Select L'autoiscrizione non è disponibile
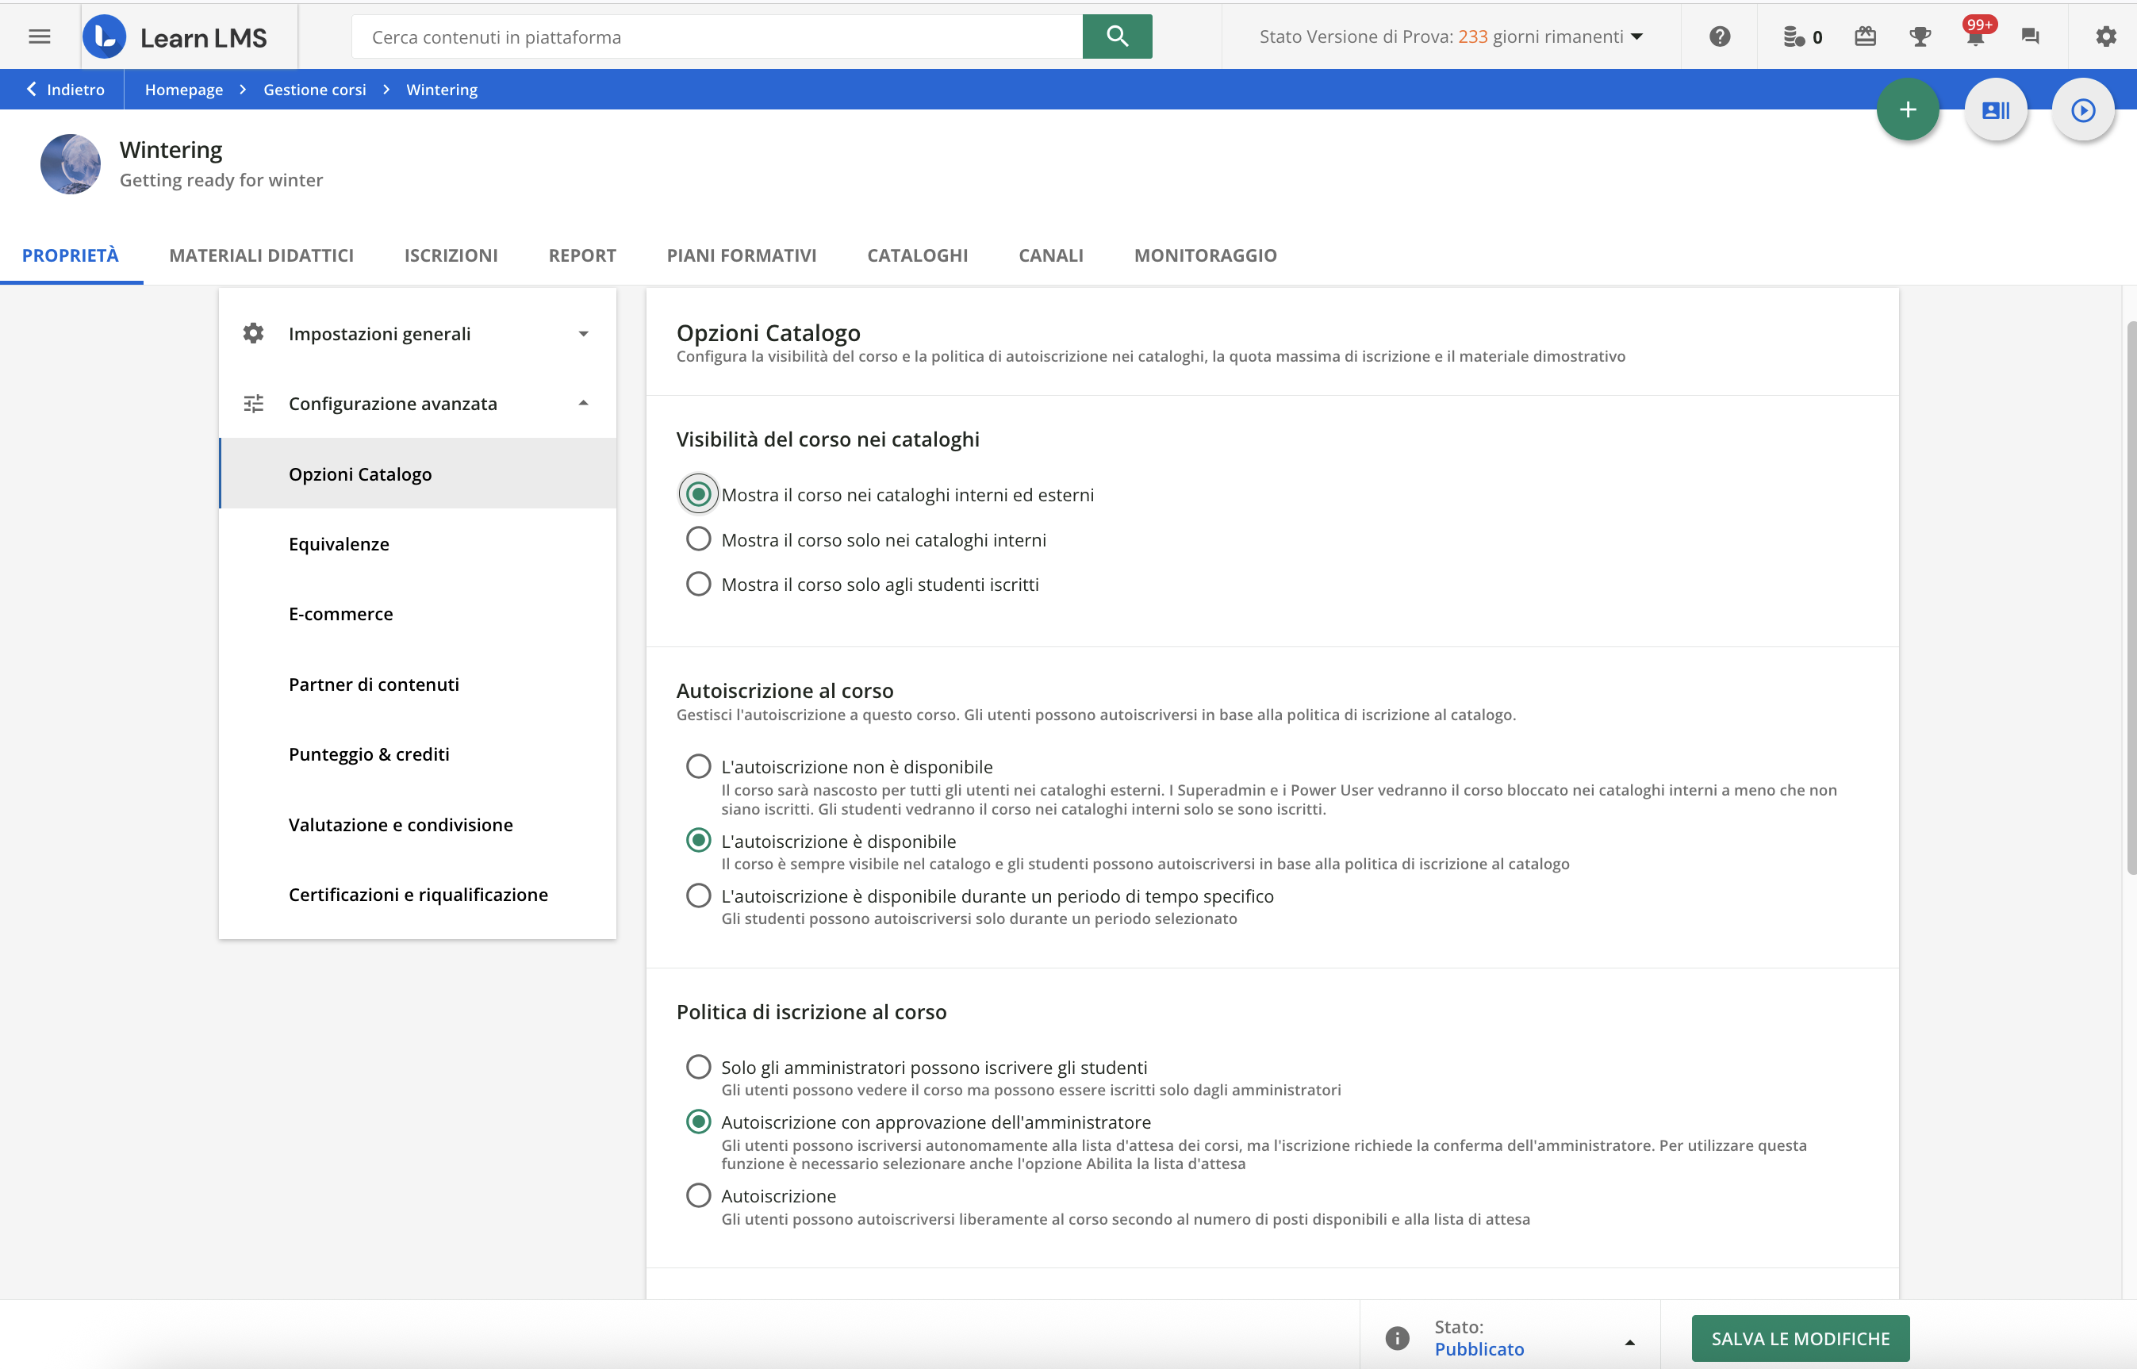The image size is (2137, 1369). 699,766
